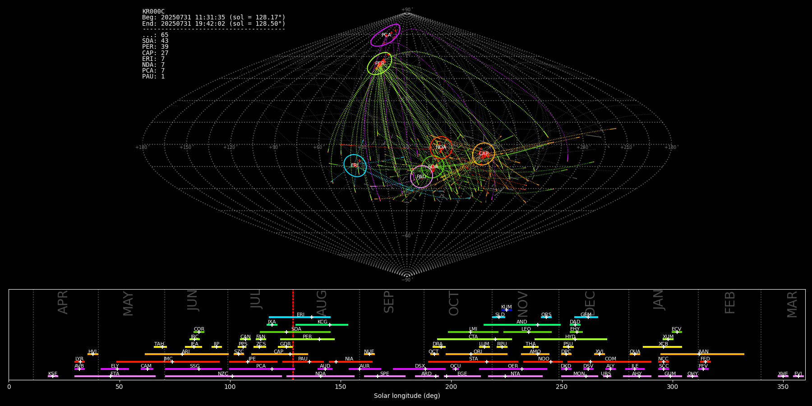Click the 'CAP: 27' legend count

coord(155,53)
